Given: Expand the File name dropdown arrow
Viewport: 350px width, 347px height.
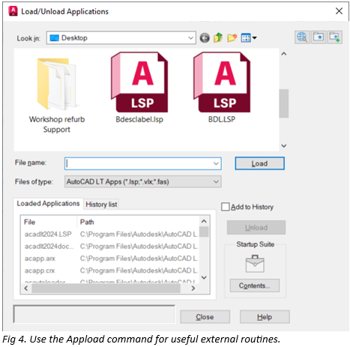Looking at the screenshot, I should [x=216, y=163].
